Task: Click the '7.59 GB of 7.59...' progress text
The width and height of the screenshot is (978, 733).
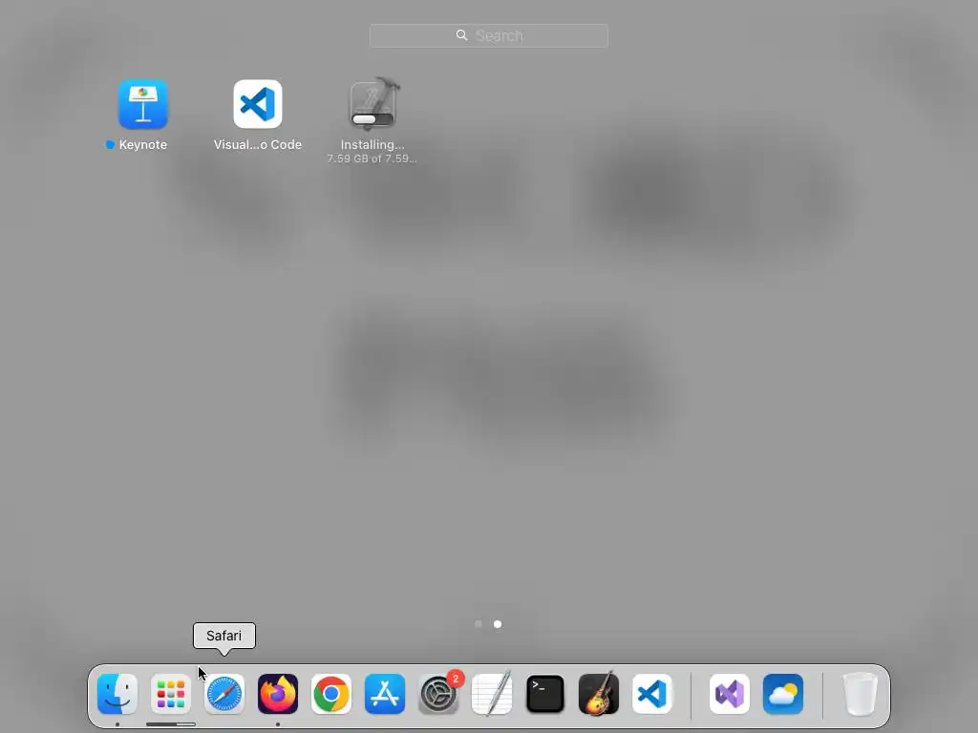Action: tap(372, 159)
